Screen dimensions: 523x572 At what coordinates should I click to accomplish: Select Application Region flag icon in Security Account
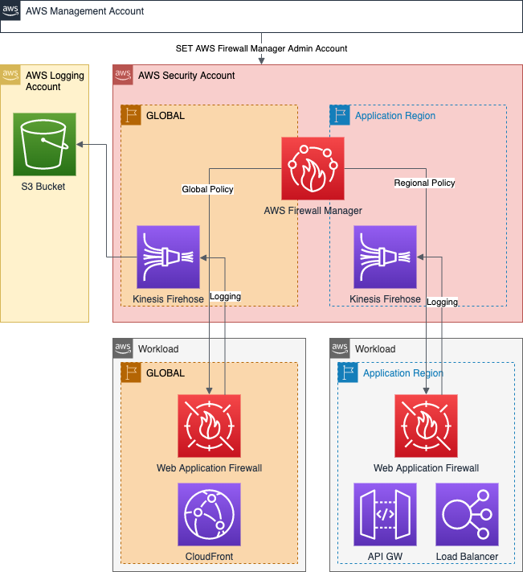click(x=340, y=115)
